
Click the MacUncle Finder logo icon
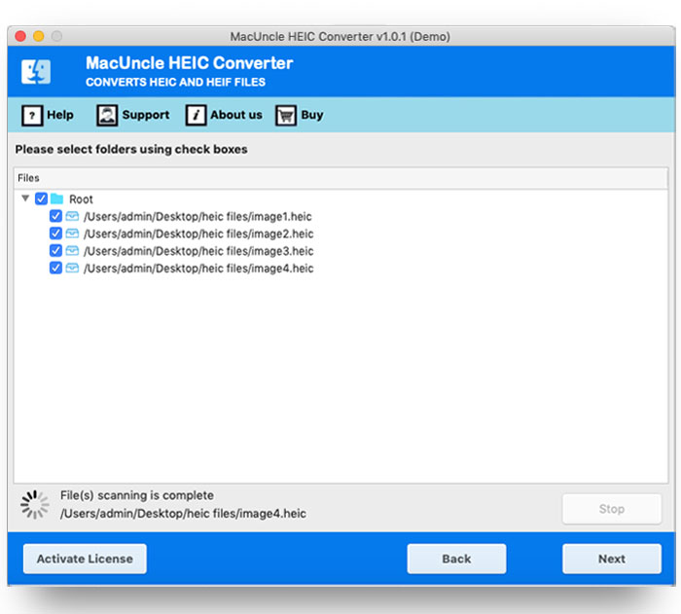36,72
